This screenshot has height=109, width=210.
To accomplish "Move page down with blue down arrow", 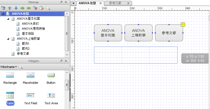I will click(16, 8).
